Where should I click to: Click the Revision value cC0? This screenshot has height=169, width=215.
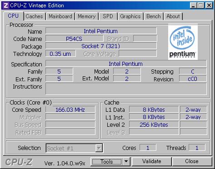[193, 79]
